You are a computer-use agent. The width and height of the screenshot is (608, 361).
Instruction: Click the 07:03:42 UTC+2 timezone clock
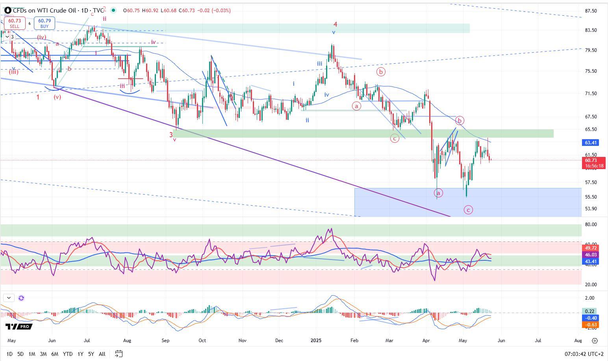pos(584,354)
